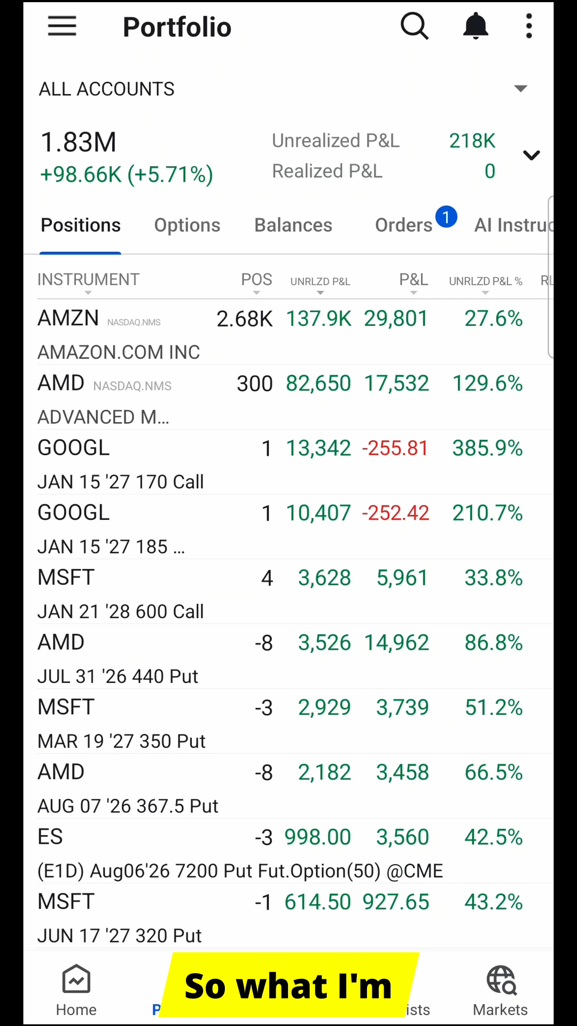
Task: Open the hamburger navigation menu
Action: tap(62, 26)
